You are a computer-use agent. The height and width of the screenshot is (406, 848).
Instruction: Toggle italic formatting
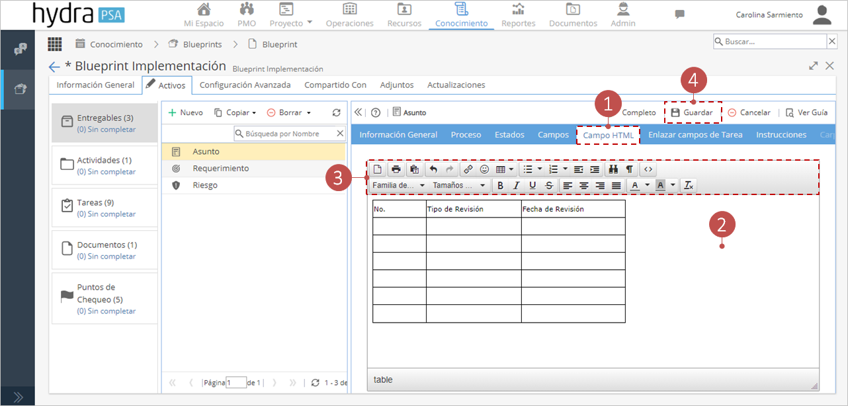[517, 185]
